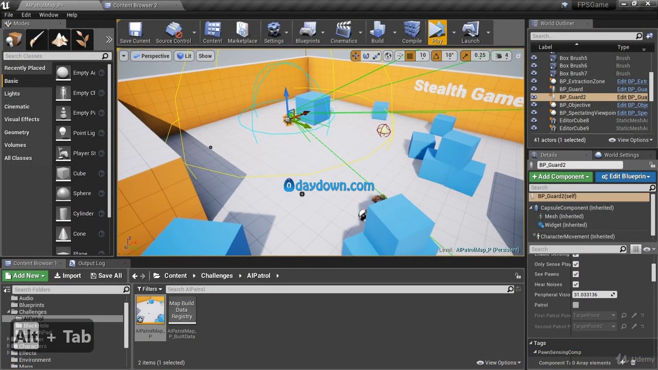Toggle visibility of Box Brush5
This screenshot has height=370, width=658.
click(534, 58)
